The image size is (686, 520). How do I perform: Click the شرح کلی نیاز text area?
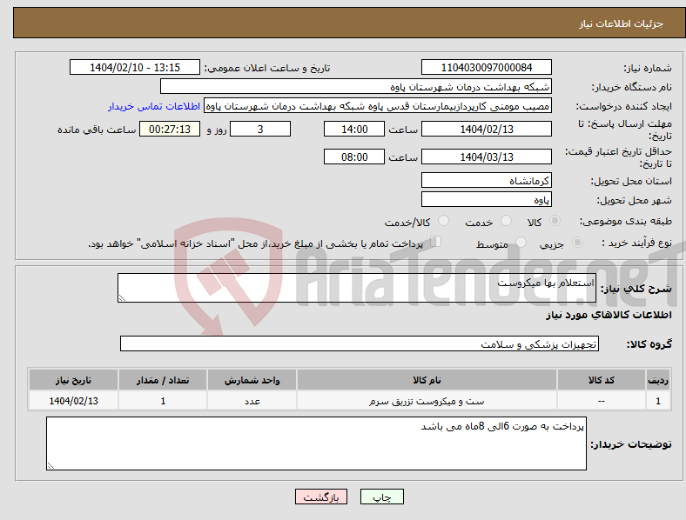click(357, 288)
